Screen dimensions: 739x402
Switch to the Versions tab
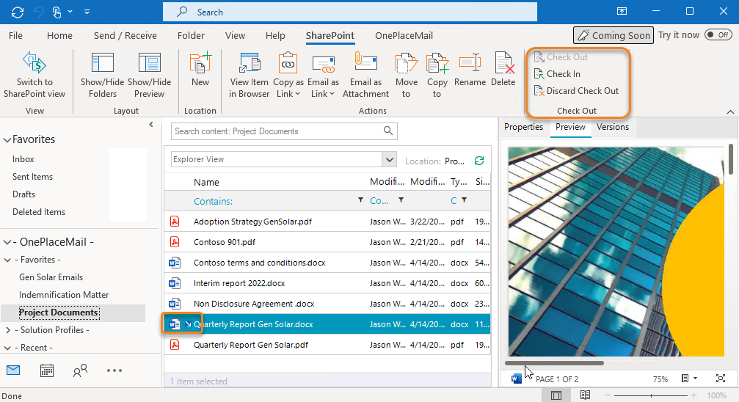(x=612, y=127)
